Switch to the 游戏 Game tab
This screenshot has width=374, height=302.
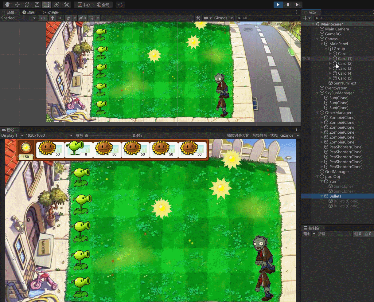point(8,130)
